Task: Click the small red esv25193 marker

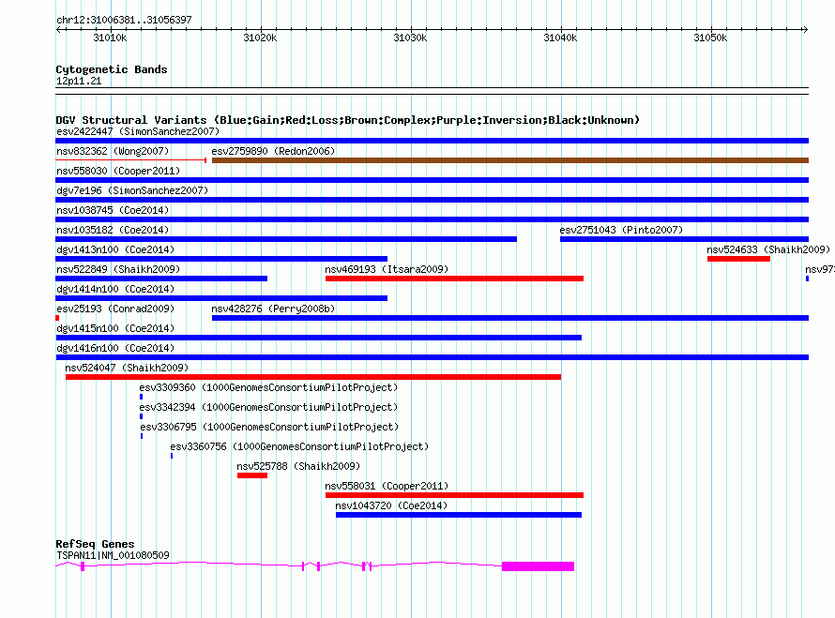Action: point(57,318)
